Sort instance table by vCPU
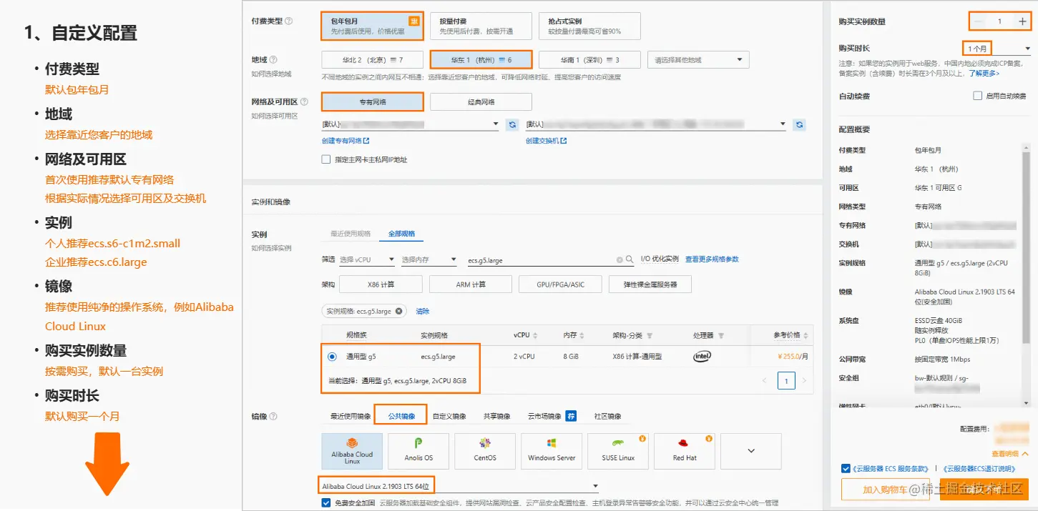Viewport: 1038px width, 511px height. 534,336
